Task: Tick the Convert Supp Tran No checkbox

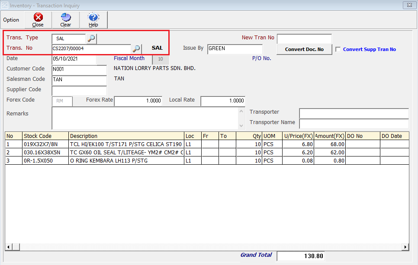Action: pos(338,49)
